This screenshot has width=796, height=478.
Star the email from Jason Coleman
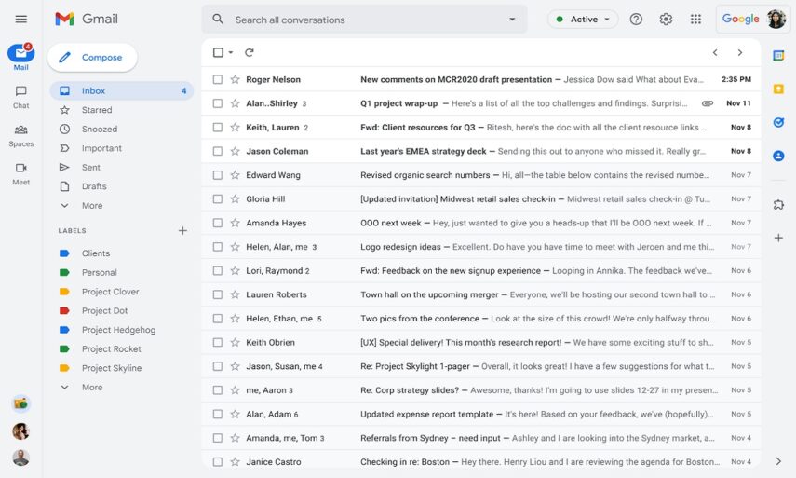pyautogui.click(x=235, y=151)
